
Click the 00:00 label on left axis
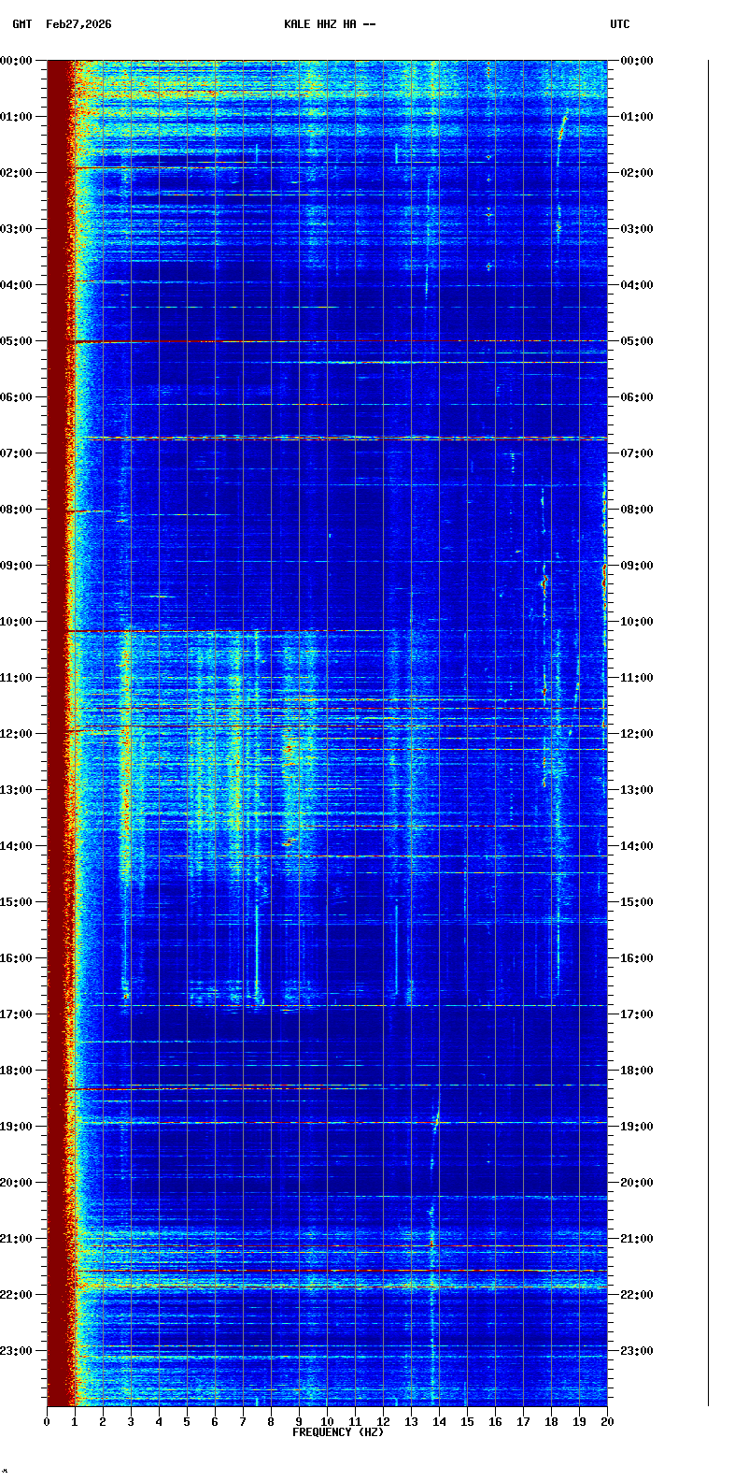click(17, 61)
